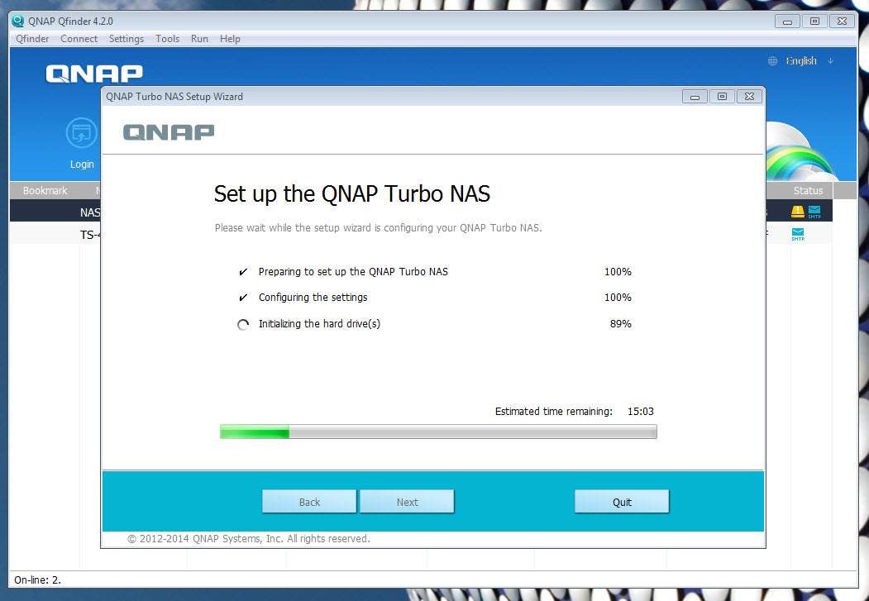Click the SMTP icon in the TS row
Screen dimensions: 869x601
(x=798, y=234)
